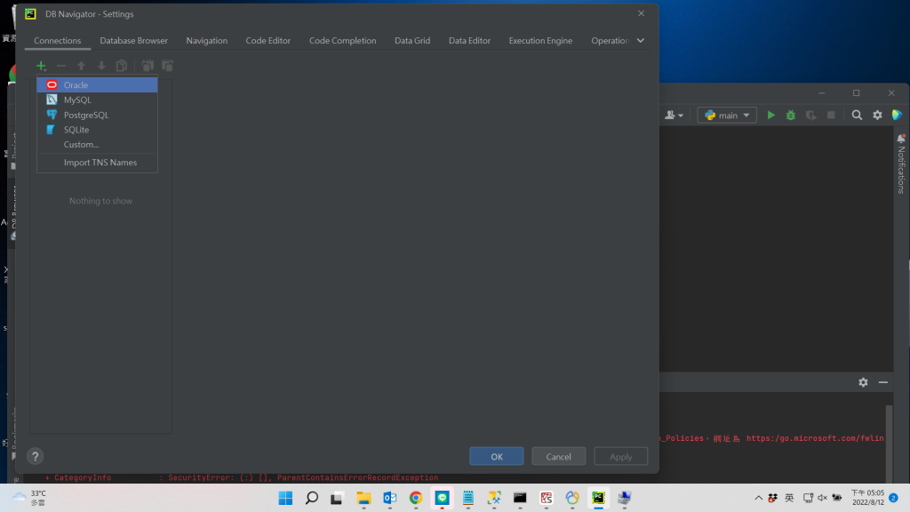Hide the terminal panel with the minus icon

tap(882, 382)
